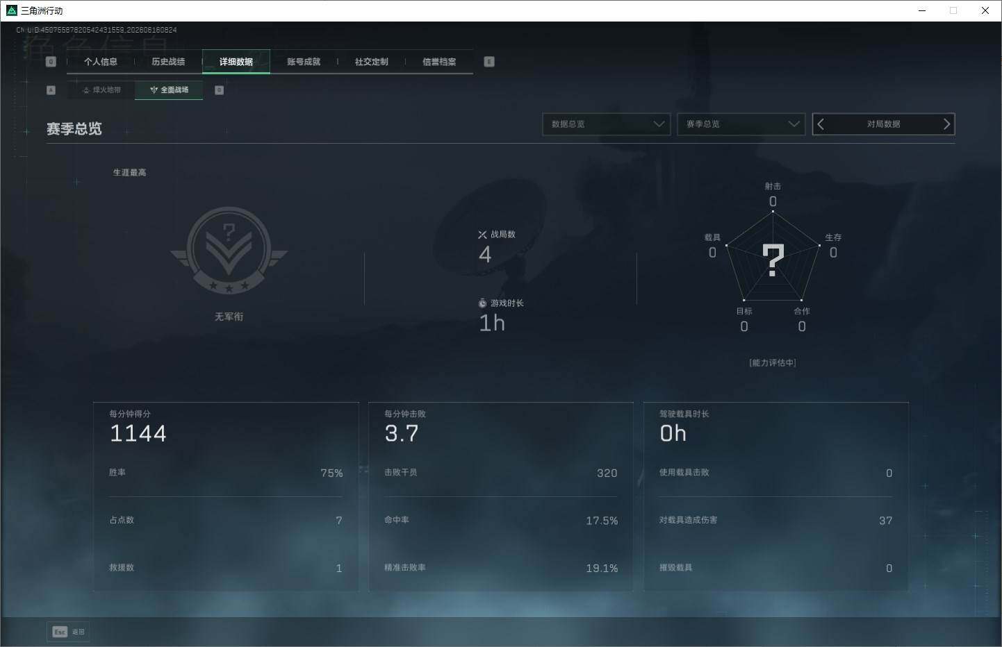
Task: Click the E key icon after tabs
Action: pyautogui.click(x=489, y=62)
